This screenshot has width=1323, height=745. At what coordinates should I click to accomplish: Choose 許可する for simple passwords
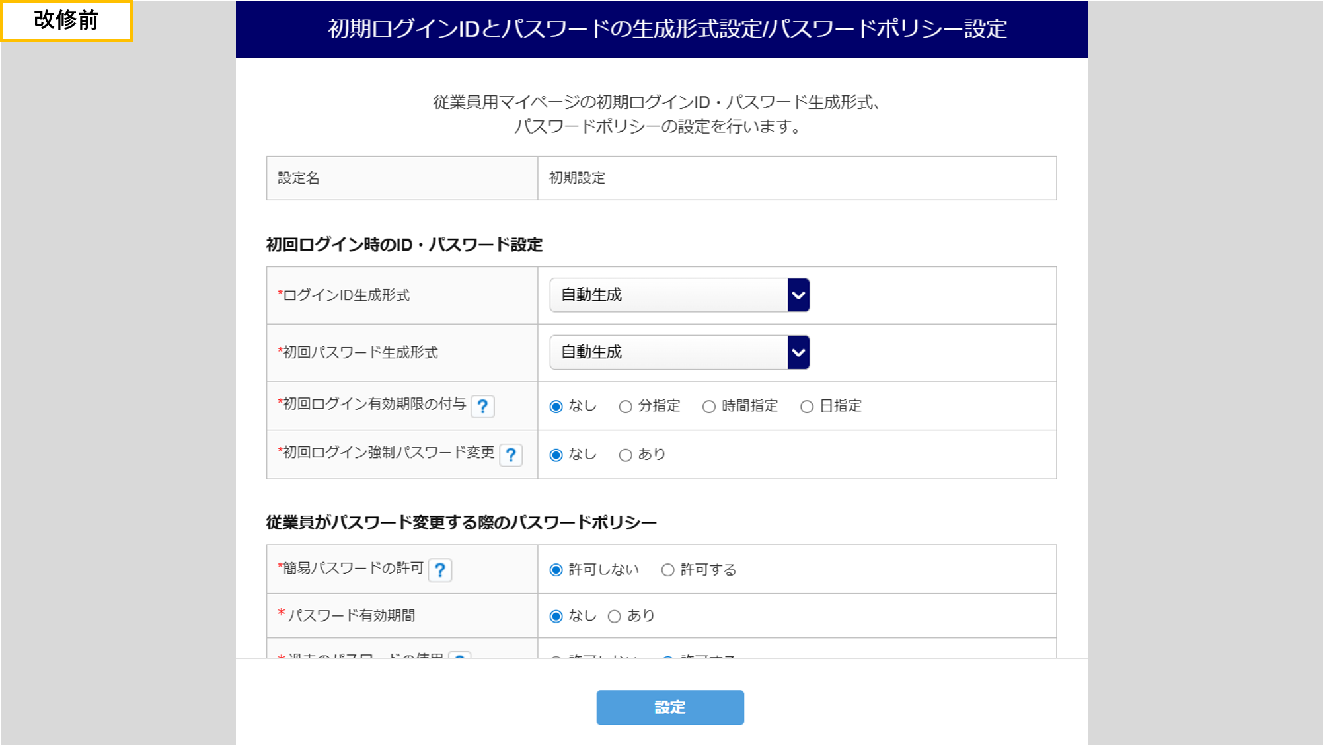pyautogui.click(x=667, y=570)
